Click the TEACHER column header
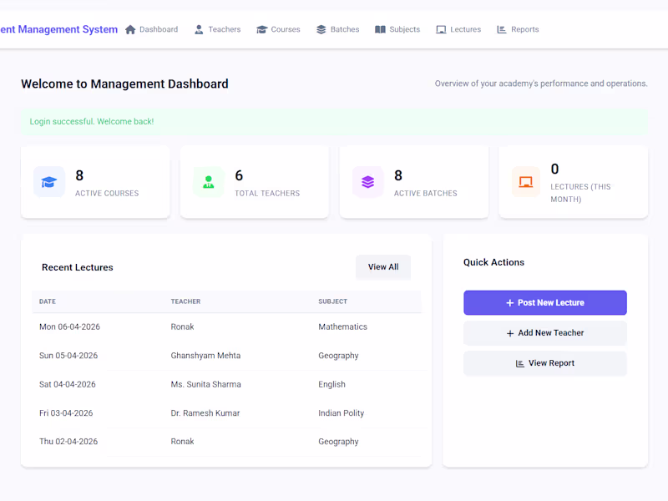This screenshot has width=668, height=501. click(185, 301)
